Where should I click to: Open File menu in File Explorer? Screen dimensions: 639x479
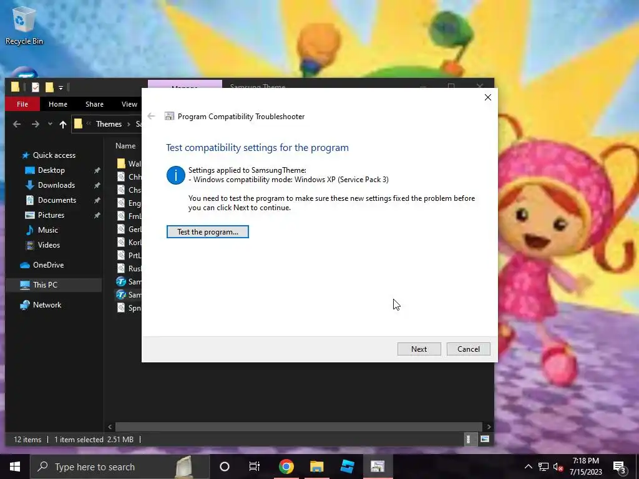tap(22, 104)
